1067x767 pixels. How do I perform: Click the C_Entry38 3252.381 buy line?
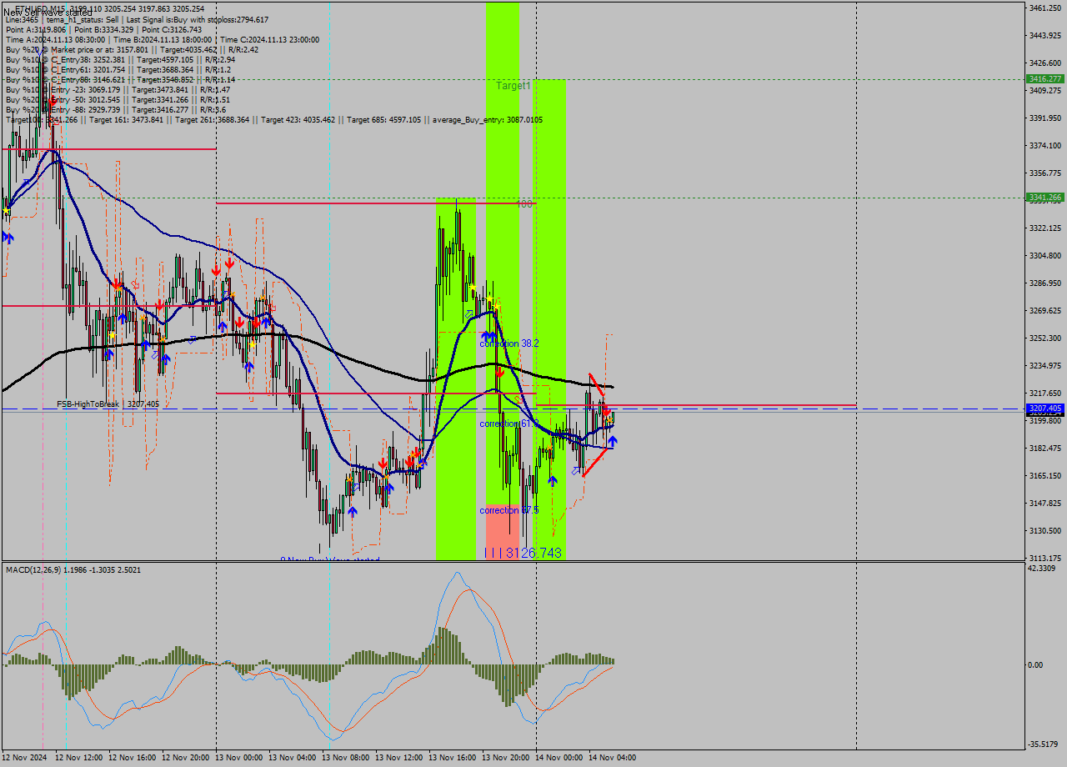click(x=120, y=59)
